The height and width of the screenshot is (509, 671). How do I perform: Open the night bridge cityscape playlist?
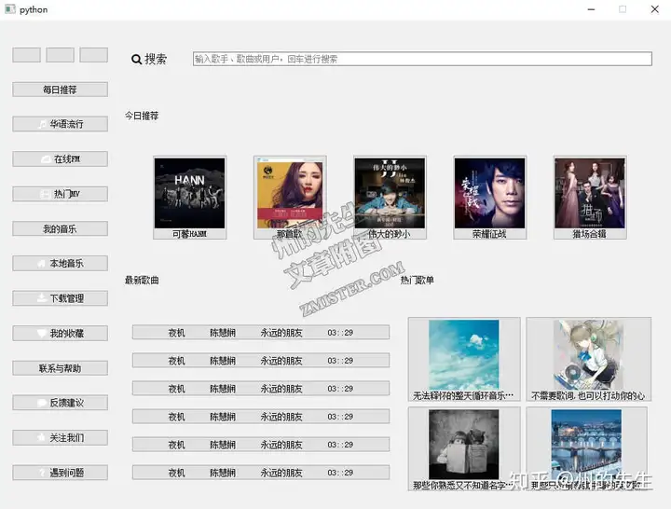[587, 448]
